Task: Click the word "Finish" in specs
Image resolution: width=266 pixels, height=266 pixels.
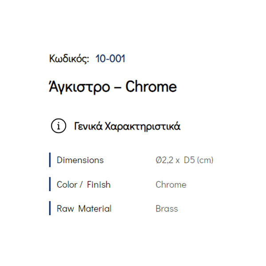Action: [98, 184]
